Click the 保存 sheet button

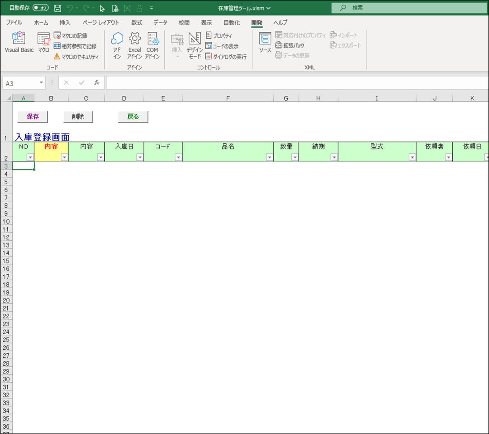click(x=33, y=116)
